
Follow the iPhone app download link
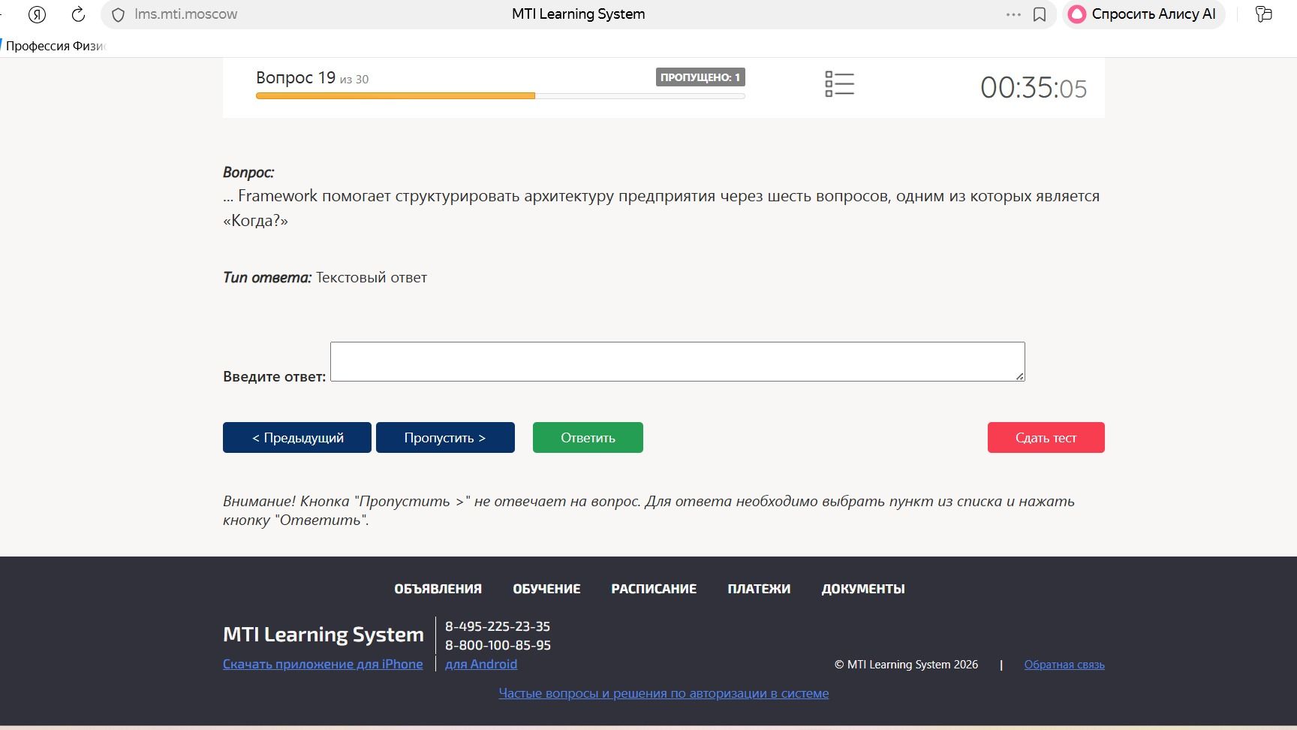tap(323, 664)
